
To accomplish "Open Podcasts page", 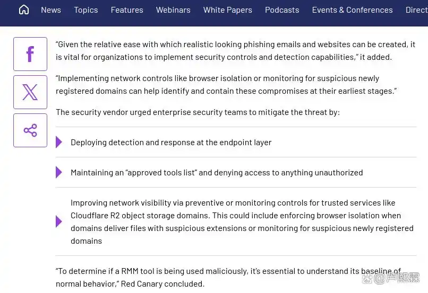I will pyautogui.click(x=282, y=10).
